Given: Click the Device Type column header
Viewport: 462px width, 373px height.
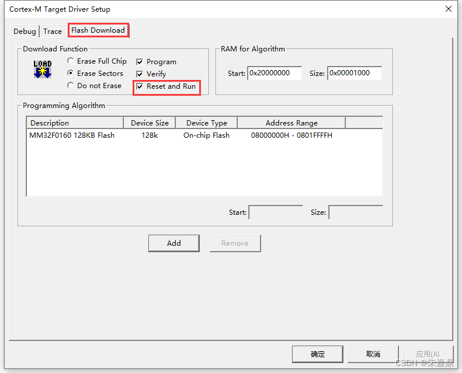Looking at the screenshot, I should (207, 123).
